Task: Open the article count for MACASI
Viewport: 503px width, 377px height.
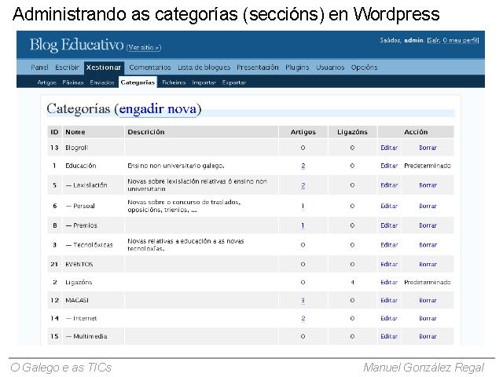Action: point(303,300)
